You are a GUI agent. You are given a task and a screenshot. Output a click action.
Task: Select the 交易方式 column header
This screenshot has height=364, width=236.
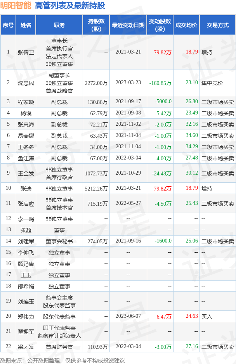[x=218, y=25]
